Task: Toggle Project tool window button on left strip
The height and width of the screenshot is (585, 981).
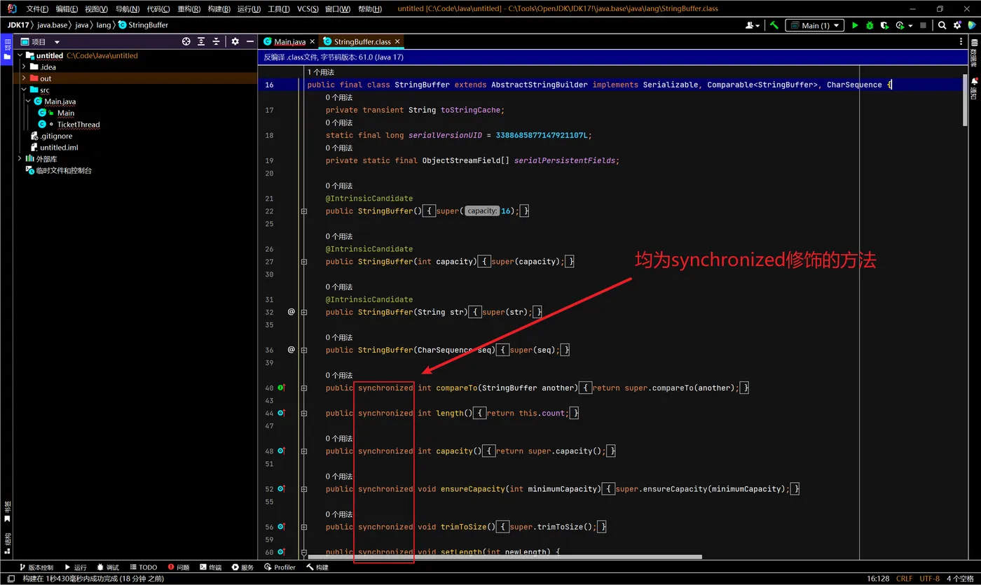Action: (x=7, y=51)
